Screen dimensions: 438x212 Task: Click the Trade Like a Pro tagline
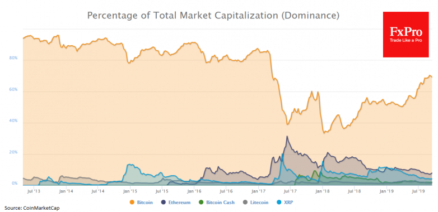pos(406,41)
